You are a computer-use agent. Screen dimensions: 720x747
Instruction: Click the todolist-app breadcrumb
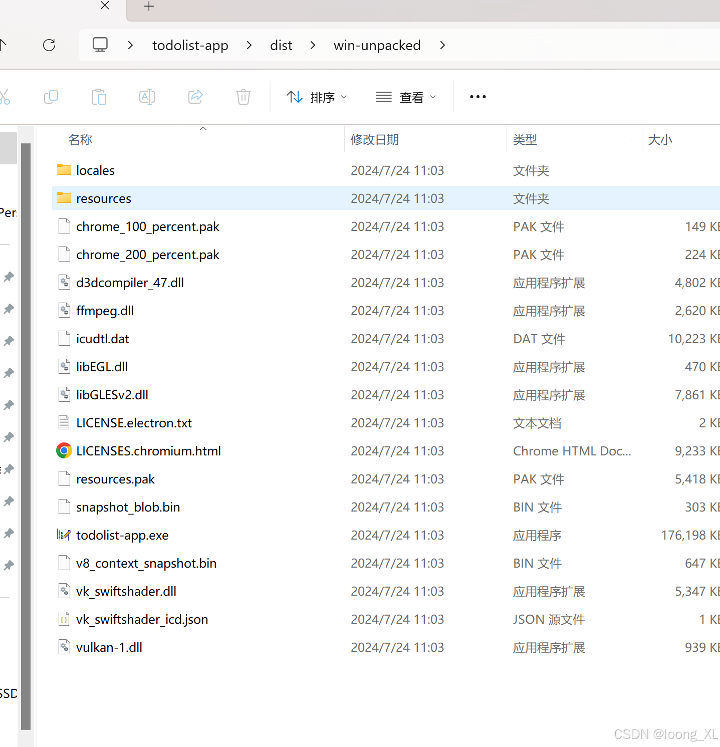coord(190,45)
